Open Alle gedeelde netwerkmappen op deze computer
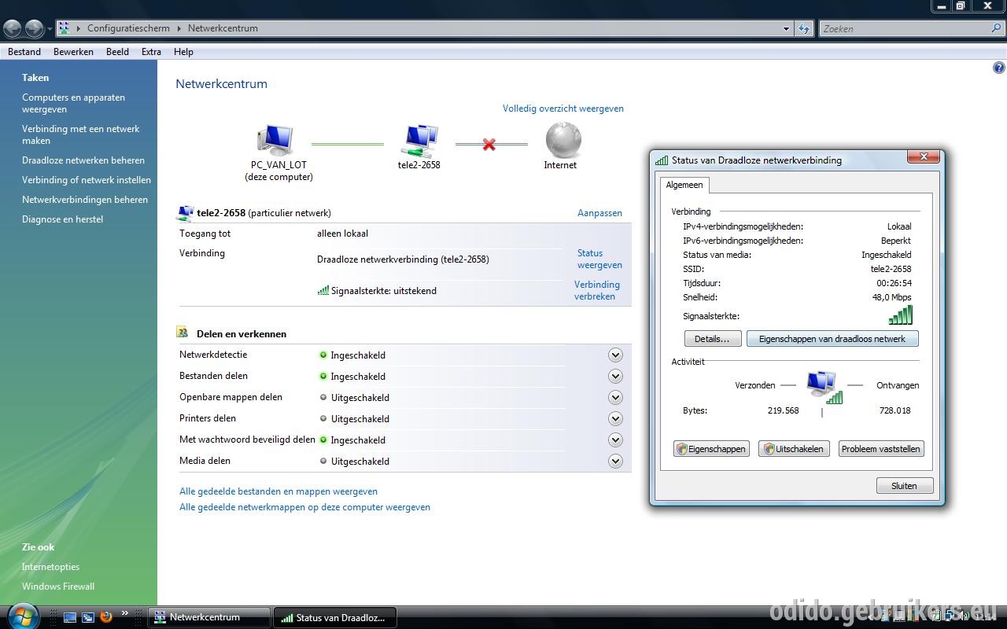The width and height of the screenshot is (1007, 629). click(304, 507)
